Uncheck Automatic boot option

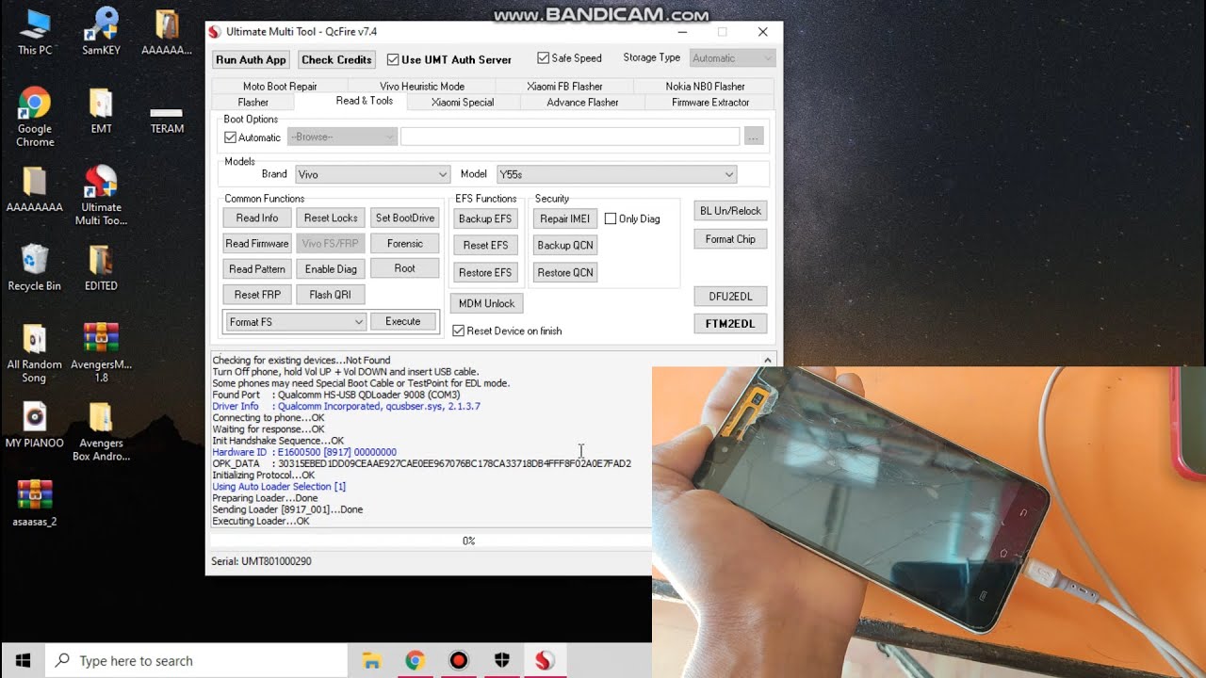(x=230, y=137)
